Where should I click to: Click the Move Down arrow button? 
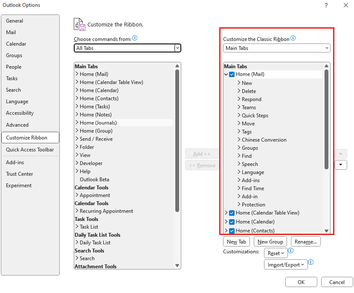point(341,165)
